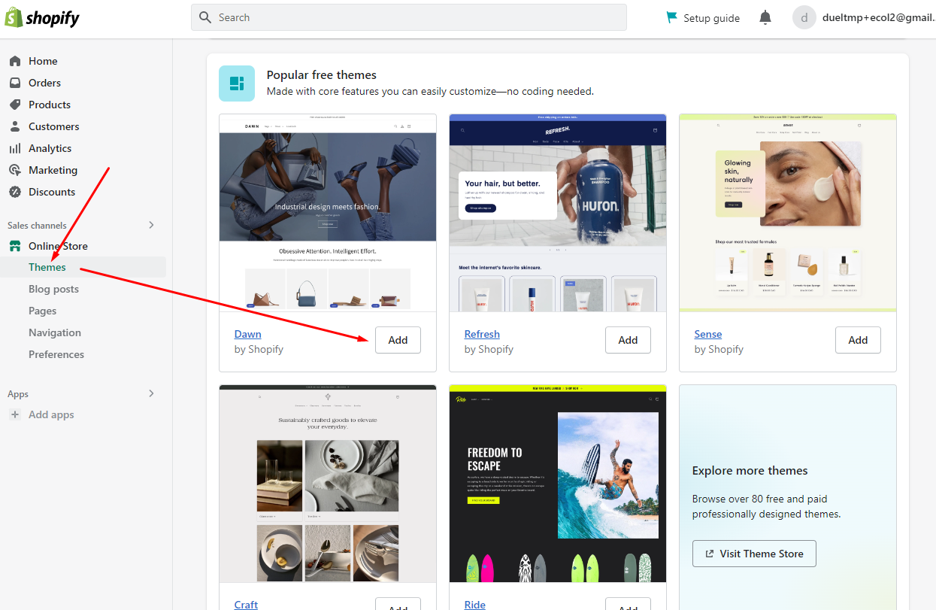936x610 pixels.
Task: Open the Sense theme preview thumbnail
Action: tap(788, 213)
